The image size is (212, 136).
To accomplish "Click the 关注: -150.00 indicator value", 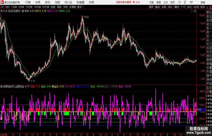I will point(97,87).
